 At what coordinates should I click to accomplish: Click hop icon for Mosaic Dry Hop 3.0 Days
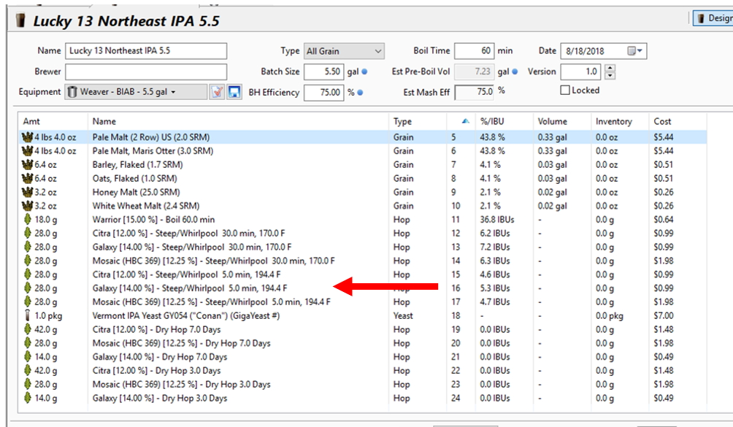28,384
